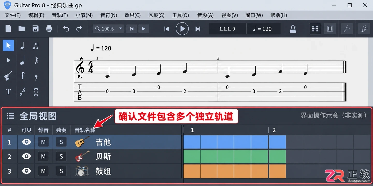Toggle visibility of the 贝斯 track

pyautogui.click(x=26, y=156)
